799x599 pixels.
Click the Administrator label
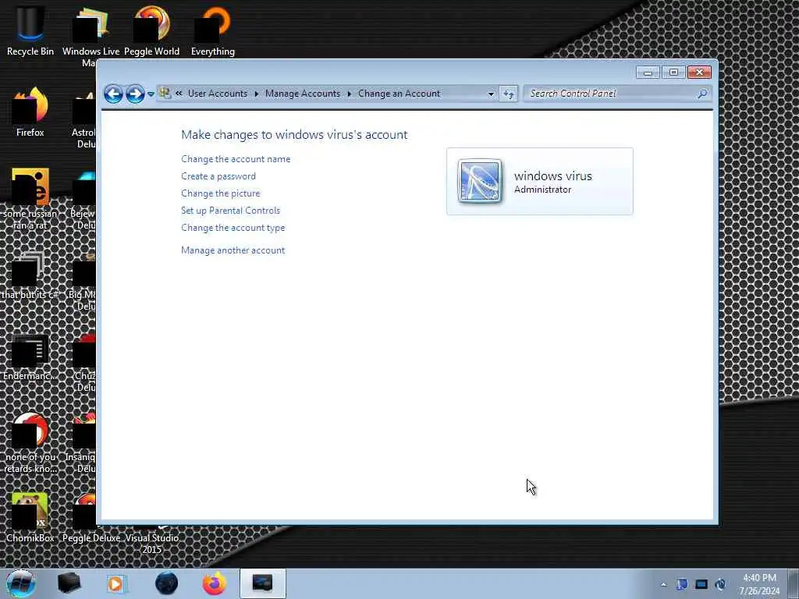point(543,190)
